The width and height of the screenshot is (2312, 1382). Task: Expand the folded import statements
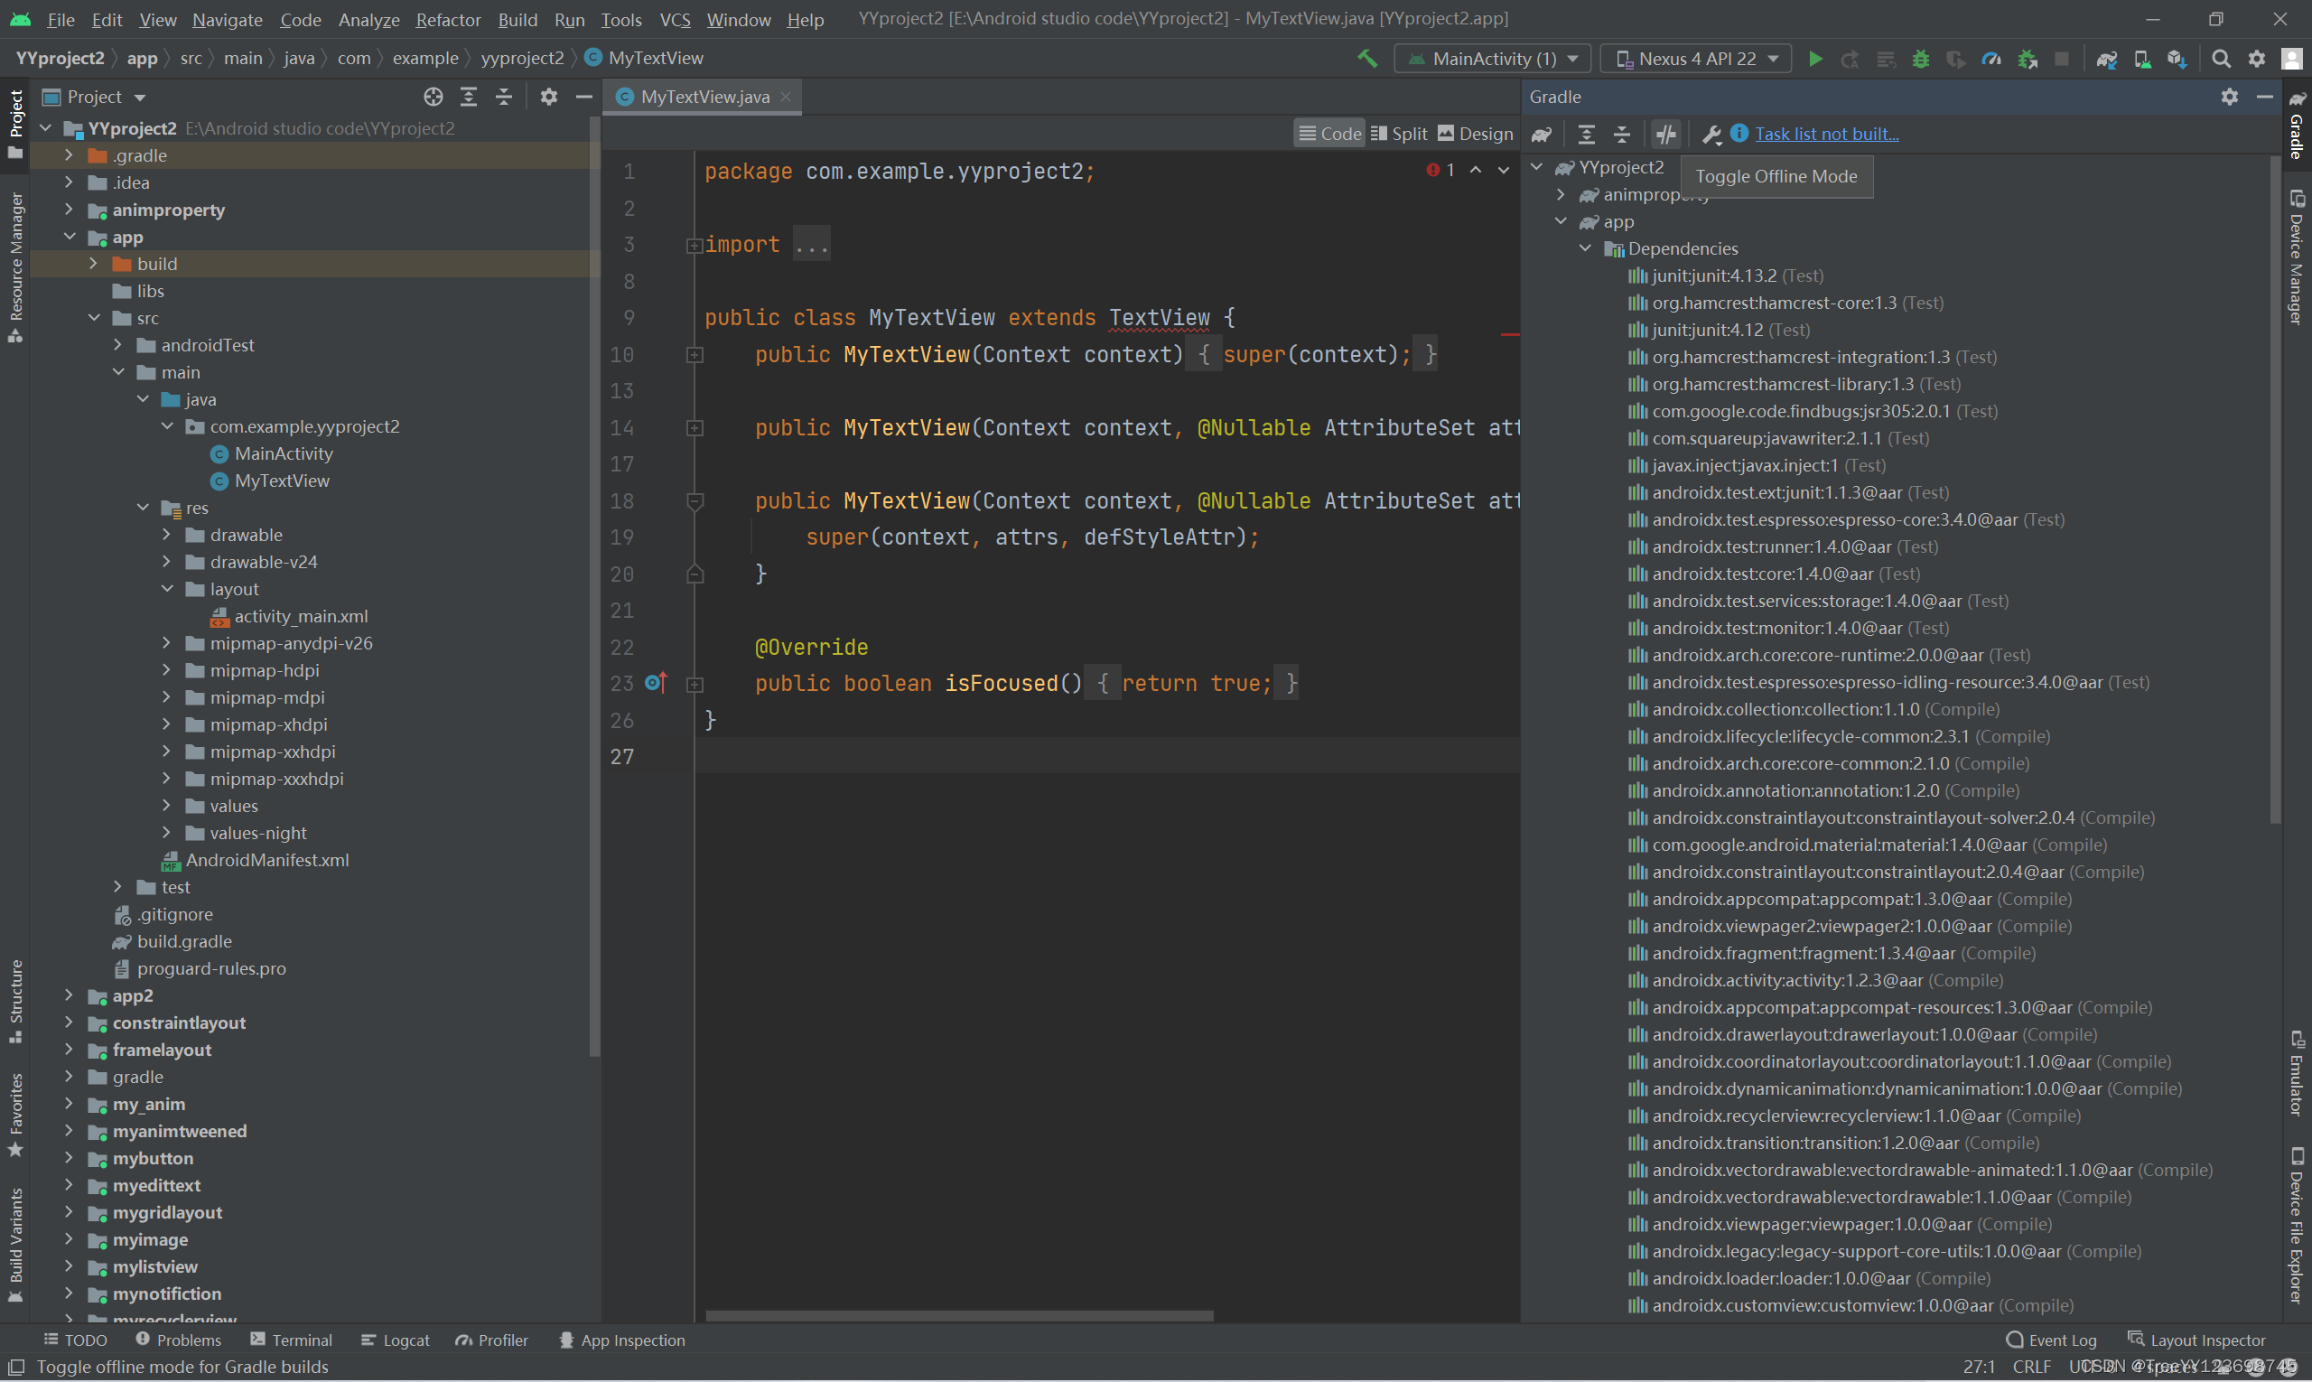695,246
